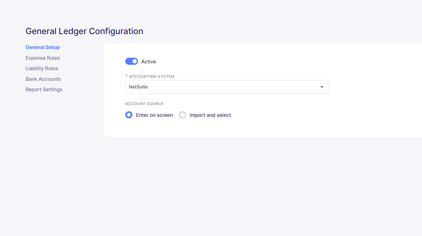422x236 pixels.
Task: Open the General Setup section
Action: [43, 47]
